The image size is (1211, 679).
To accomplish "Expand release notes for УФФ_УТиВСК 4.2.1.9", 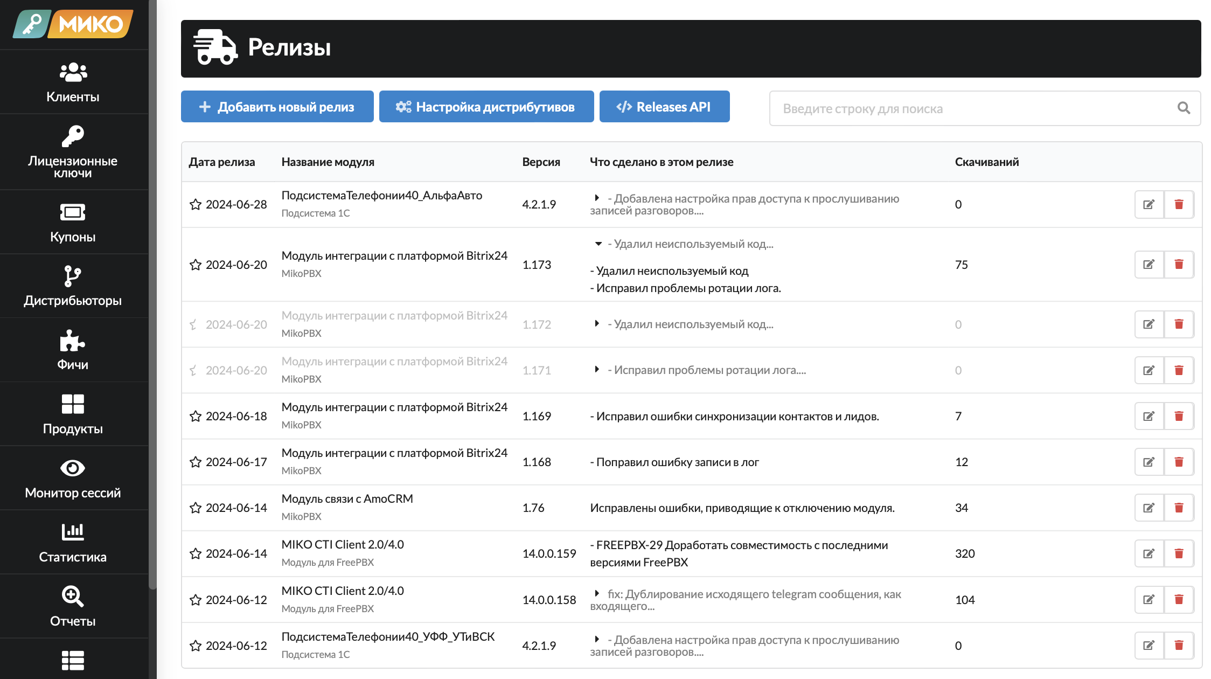I will [x=597, y=639].
